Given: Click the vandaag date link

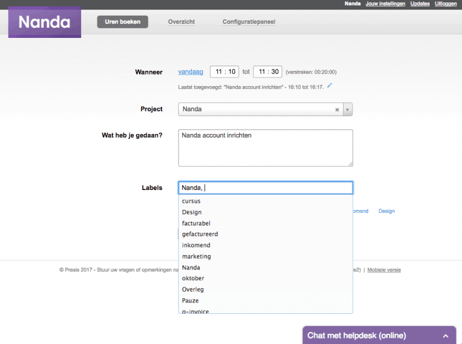Looking at the screenshot, I should coord(191,72).
